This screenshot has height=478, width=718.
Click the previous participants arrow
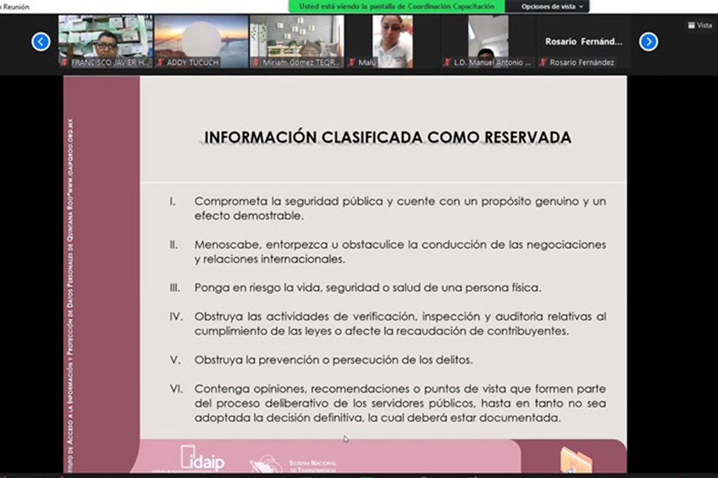(41, 42)
